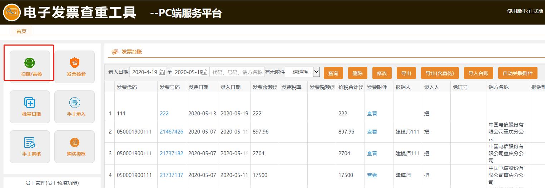The width and height of the screenshot is (545, 188).
Task: Open the 批量扫描 batch scan icon
Action: click(30, 103)
